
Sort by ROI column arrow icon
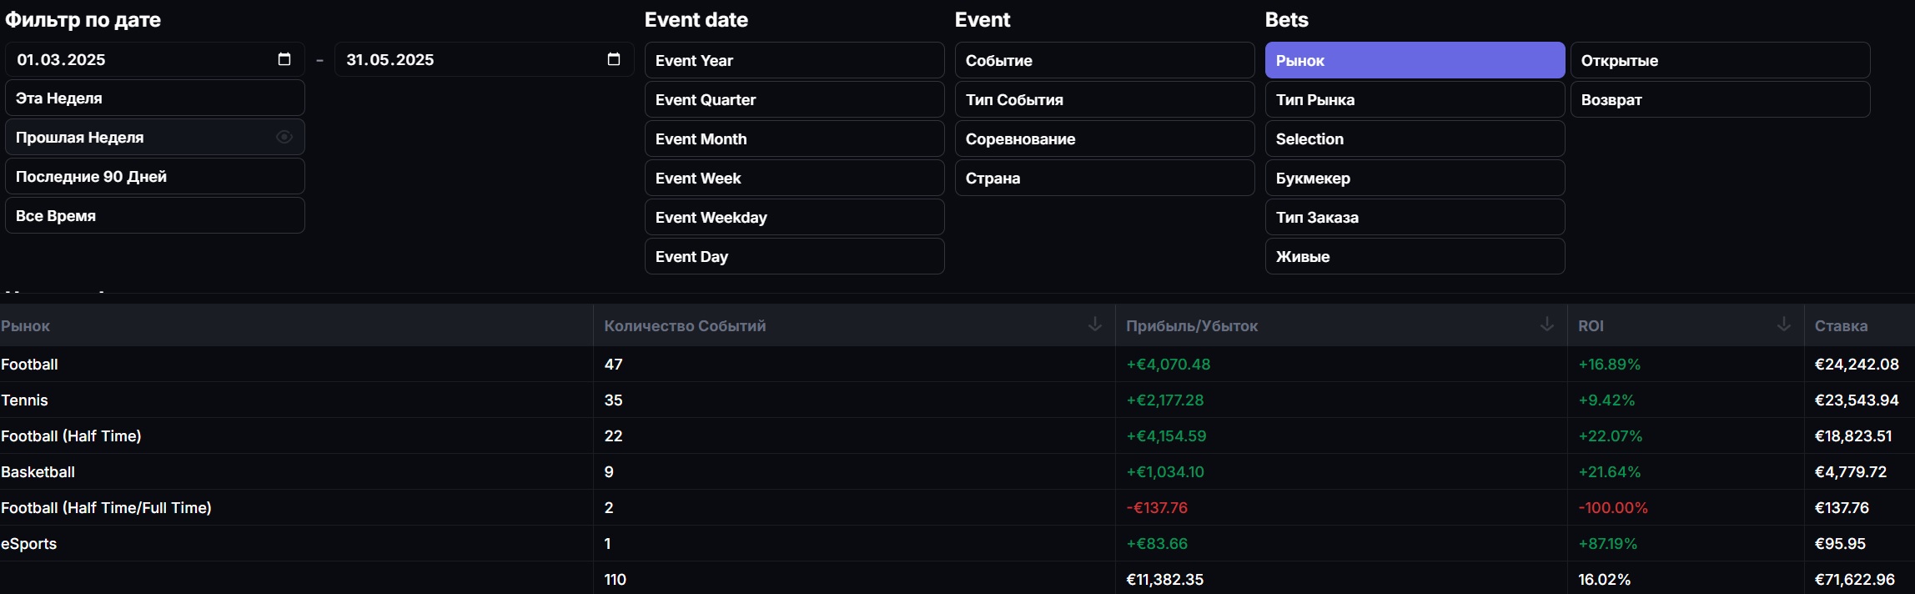[x=1784, y=325]
